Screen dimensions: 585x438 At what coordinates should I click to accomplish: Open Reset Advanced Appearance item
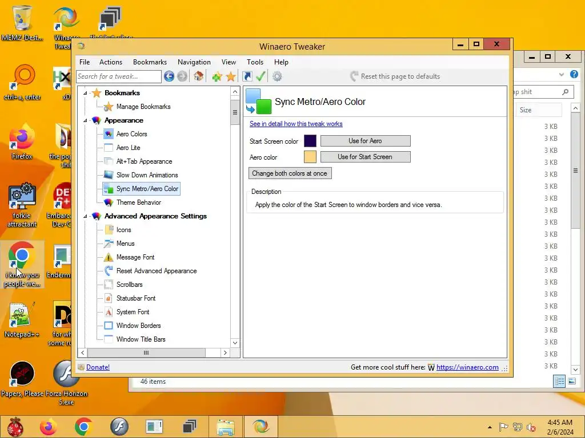click(157, 271)
